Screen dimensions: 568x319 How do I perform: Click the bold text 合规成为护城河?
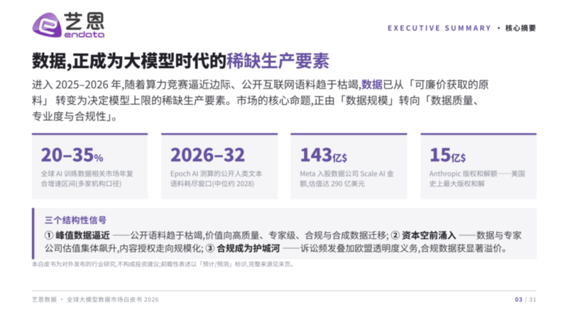click(x=248, y=249)
